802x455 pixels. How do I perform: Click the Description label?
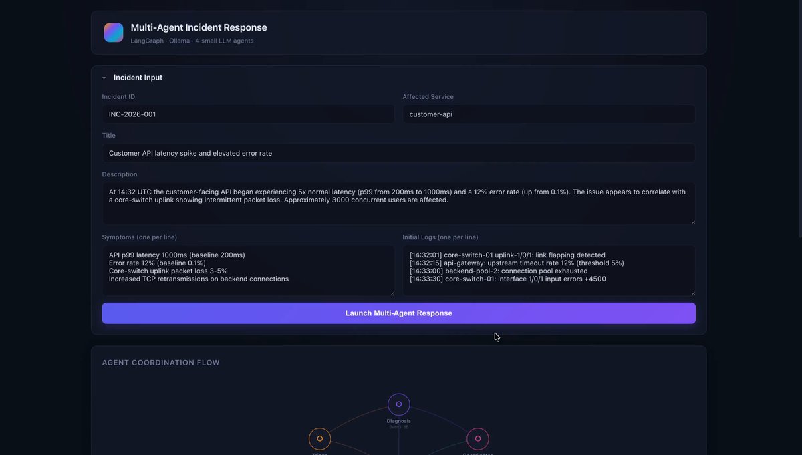tap(120, 174)
